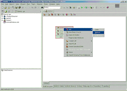Click the Close file toolbar icon
The width and height of the screenshot is (127, 91).
click(13, 7)
